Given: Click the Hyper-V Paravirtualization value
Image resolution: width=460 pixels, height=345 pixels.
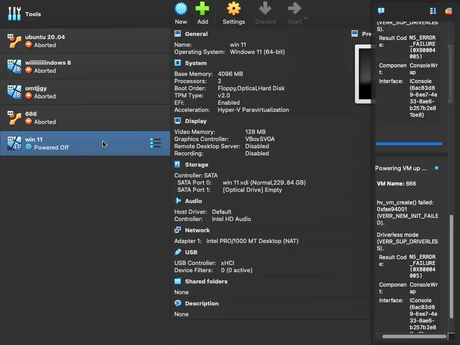Looking at the screenshot, I should tap(253, 110).
